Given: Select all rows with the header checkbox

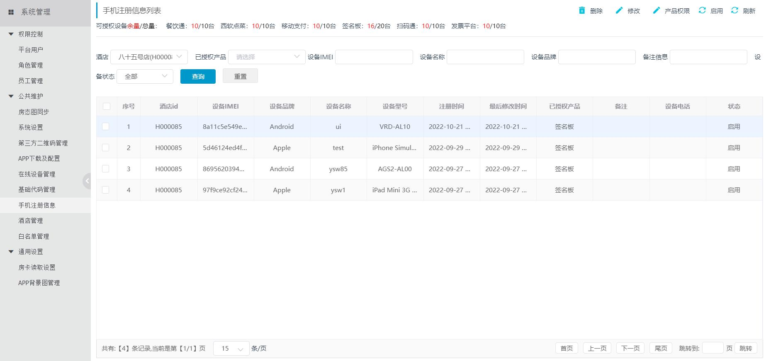Looking at the screenshot, I should click(x=107, y=107).
